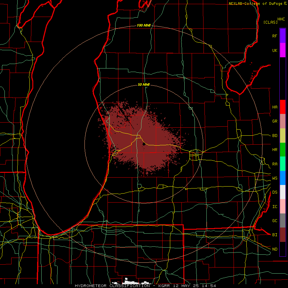
Task: Click the IC legend label text
Action: [x=275, y=207]
